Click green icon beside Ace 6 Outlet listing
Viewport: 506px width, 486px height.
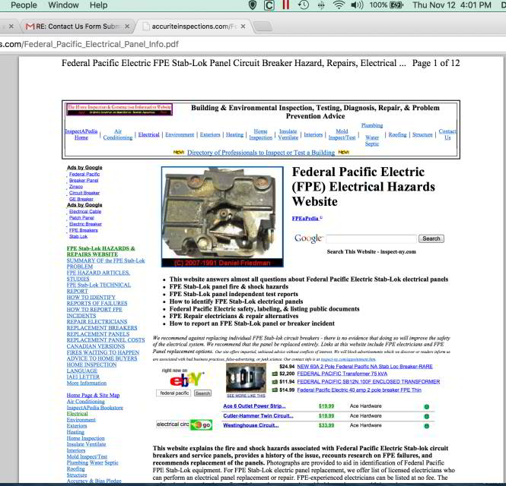(426, 406)
